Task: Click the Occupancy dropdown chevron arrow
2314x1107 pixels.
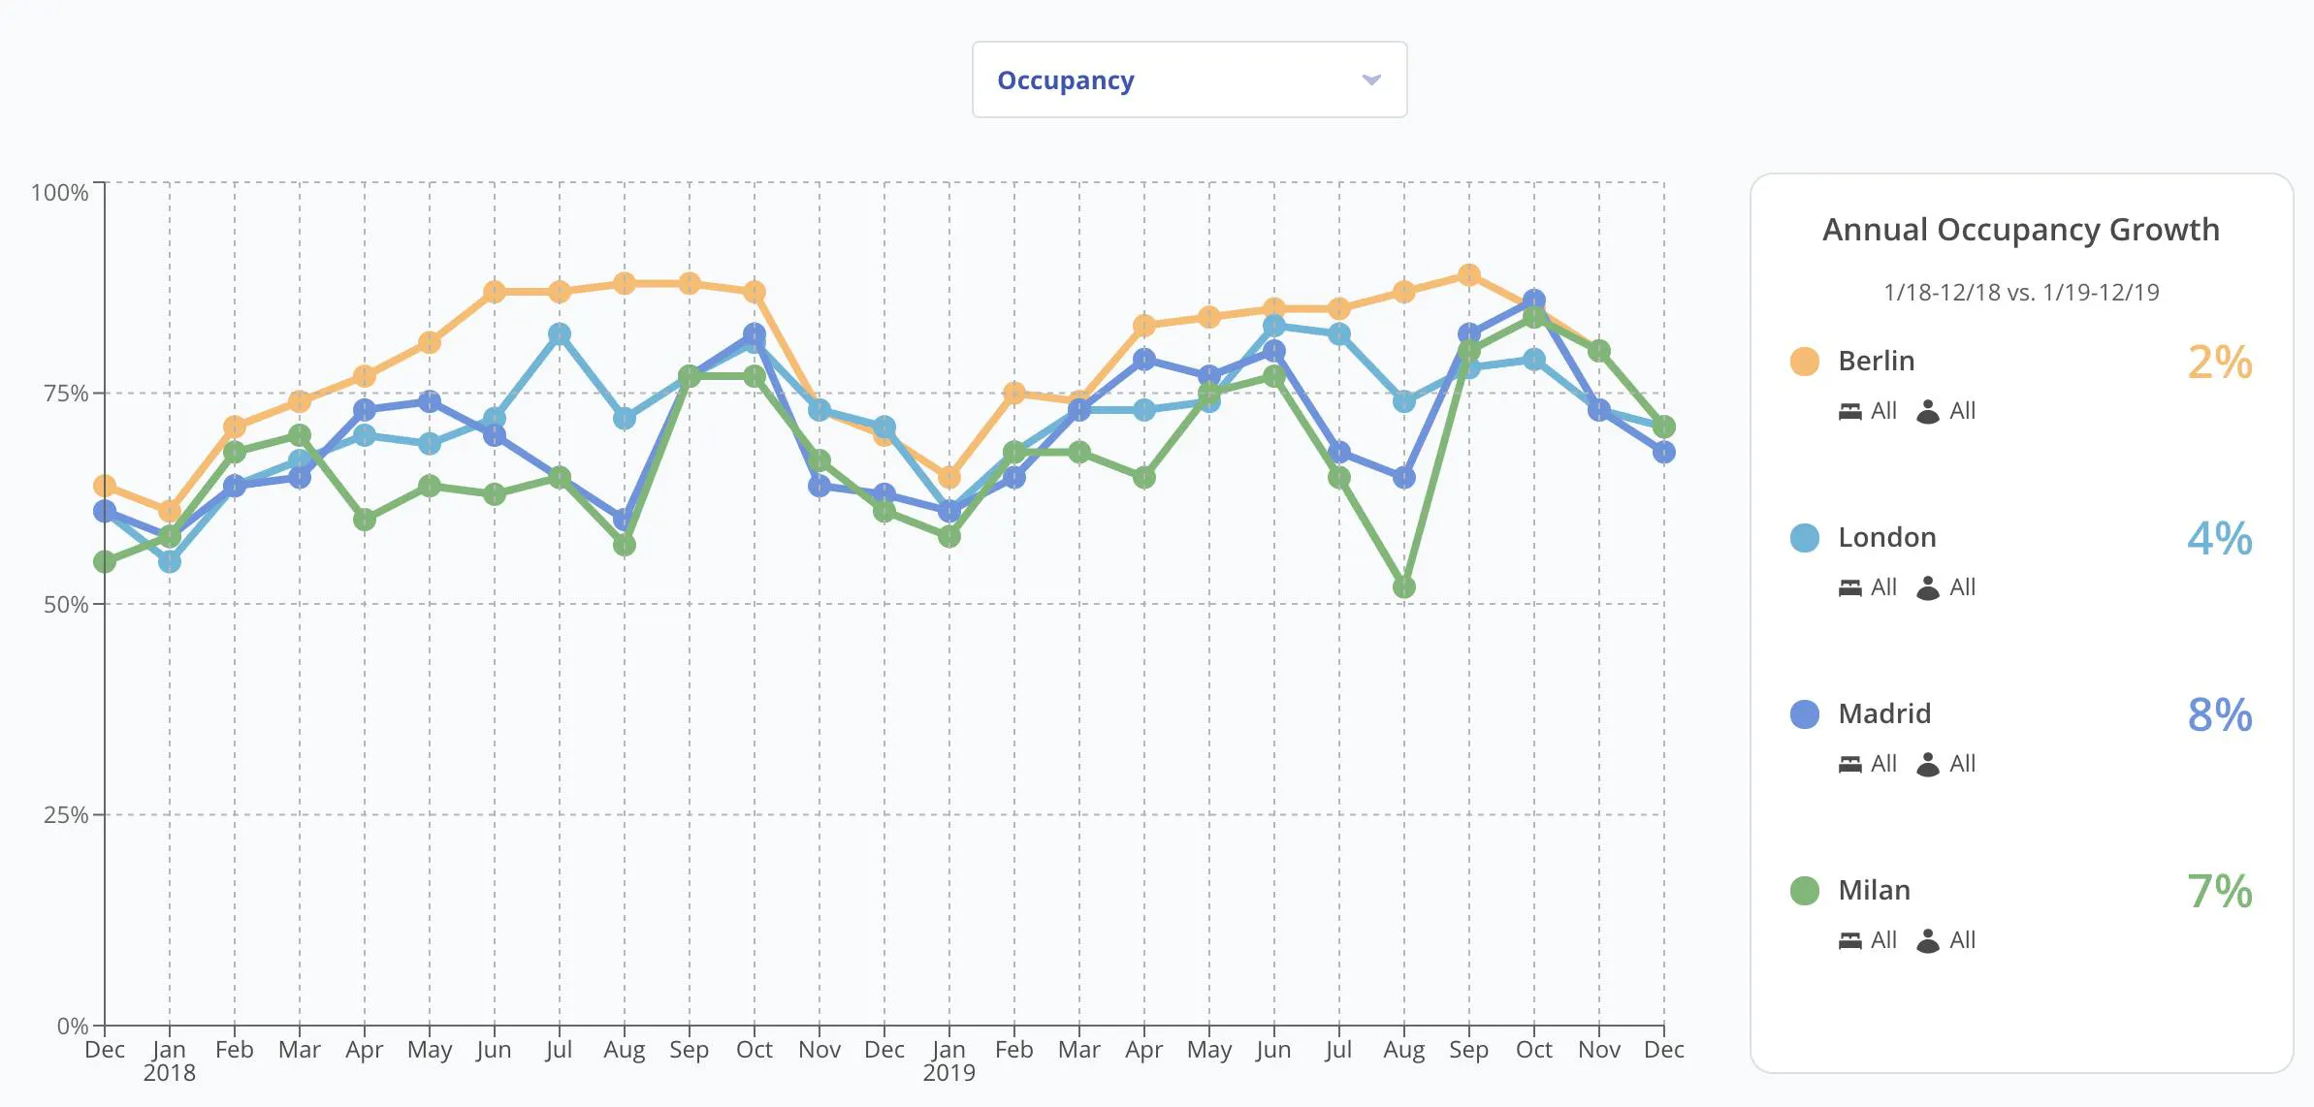Action: 1370,79
